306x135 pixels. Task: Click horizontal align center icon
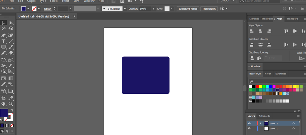point(260,31)
